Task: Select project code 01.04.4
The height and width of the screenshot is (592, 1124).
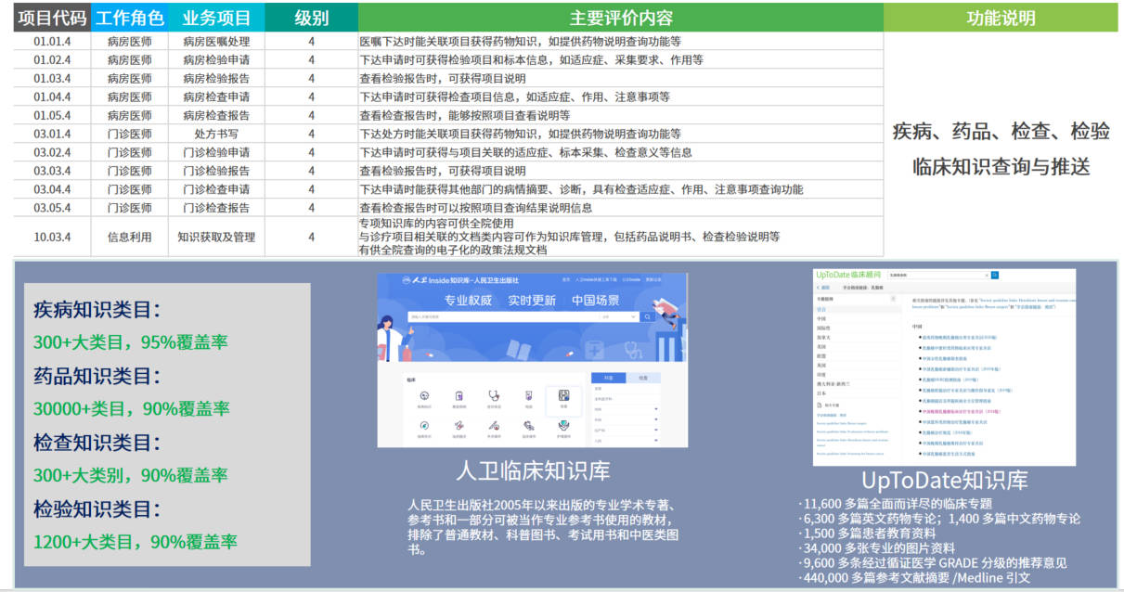Action: click(52, 97)
